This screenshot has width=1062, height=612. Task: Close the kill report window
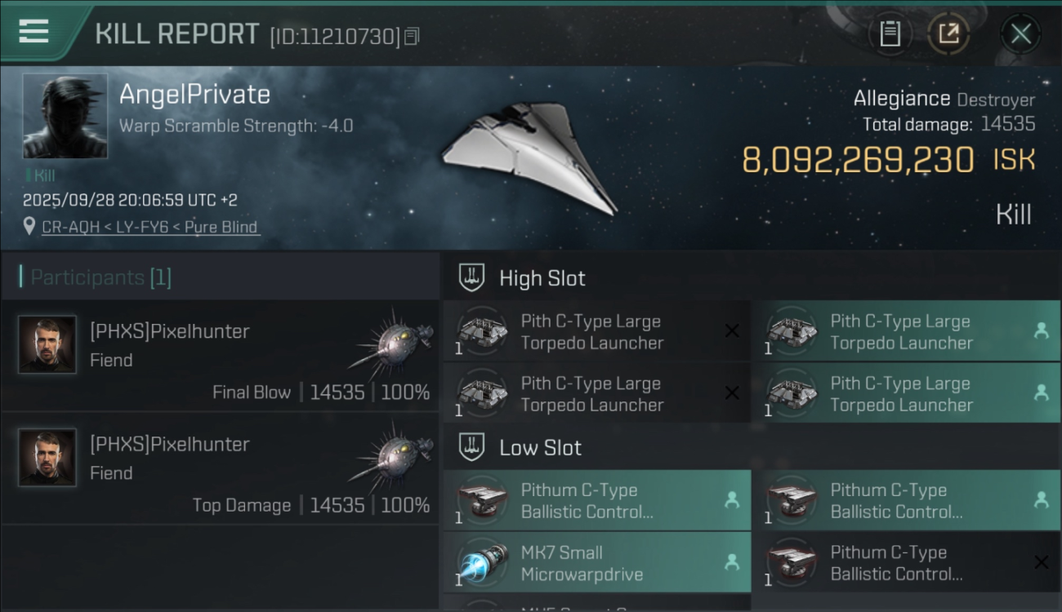pos(1020,33)
